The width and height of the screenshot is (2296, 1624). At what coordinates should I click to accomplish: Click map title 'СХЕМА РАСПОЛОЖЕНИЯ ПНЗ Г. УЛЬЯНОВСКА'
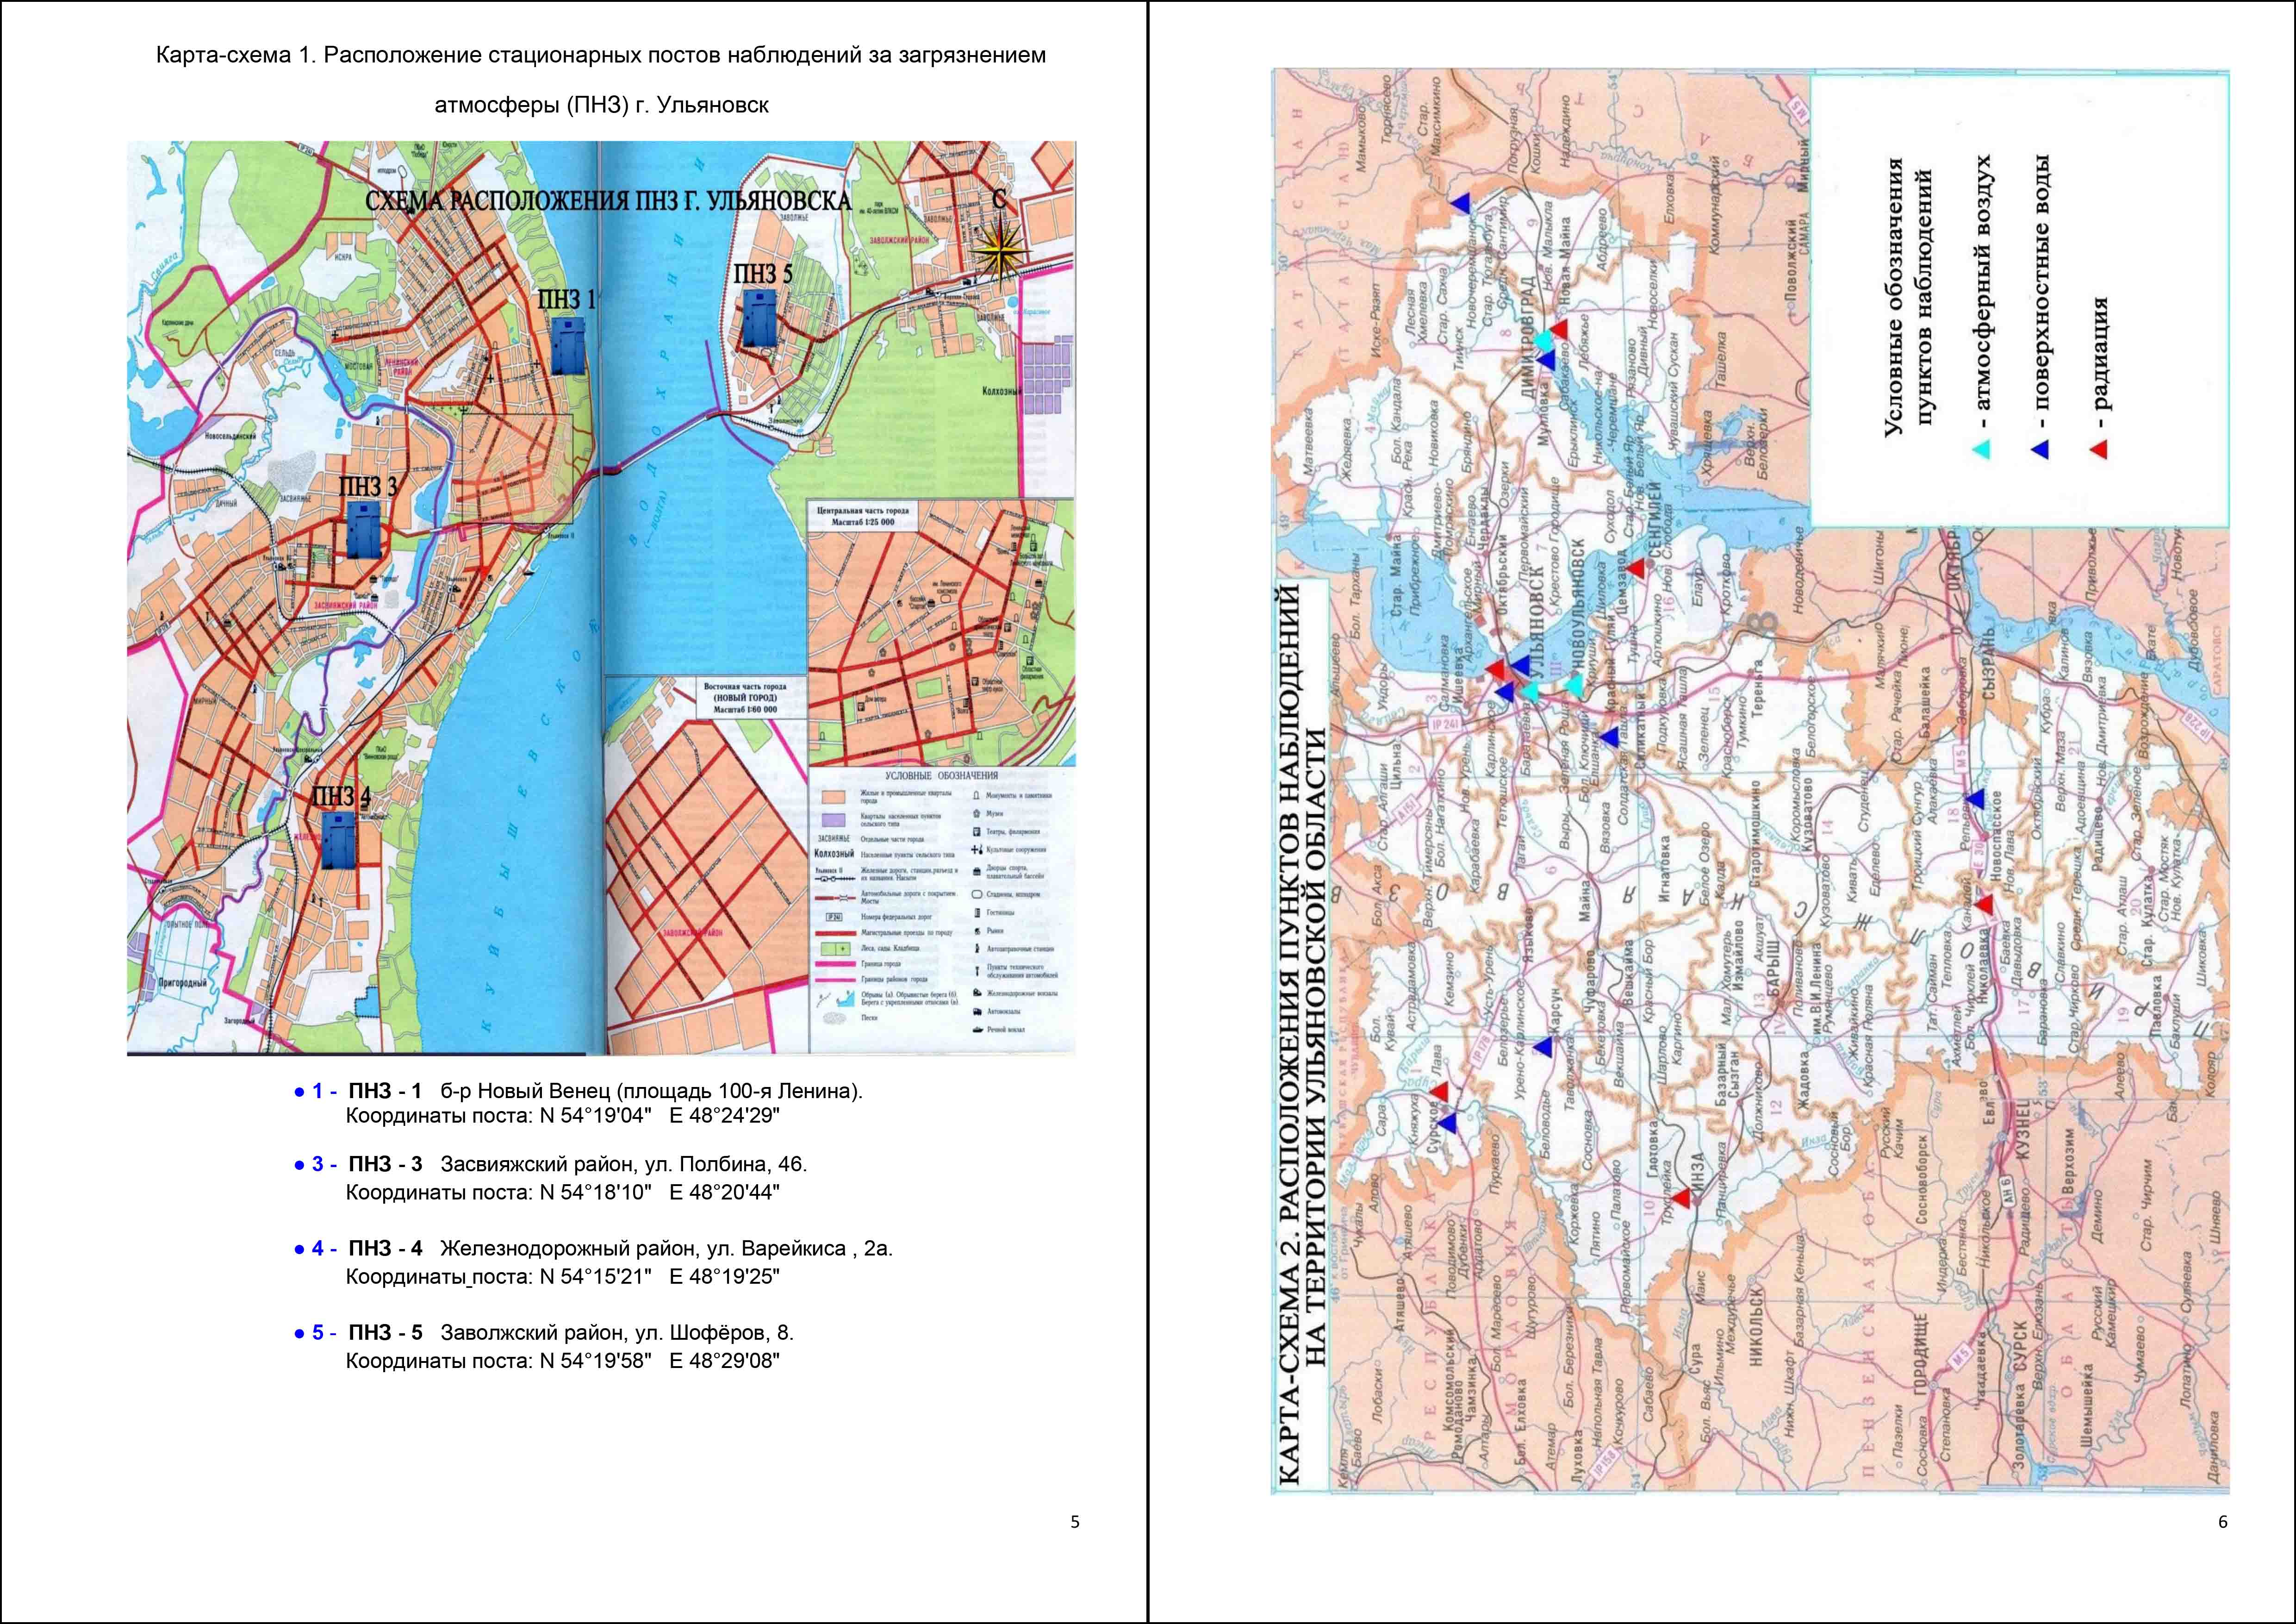(x=608, y=201)
